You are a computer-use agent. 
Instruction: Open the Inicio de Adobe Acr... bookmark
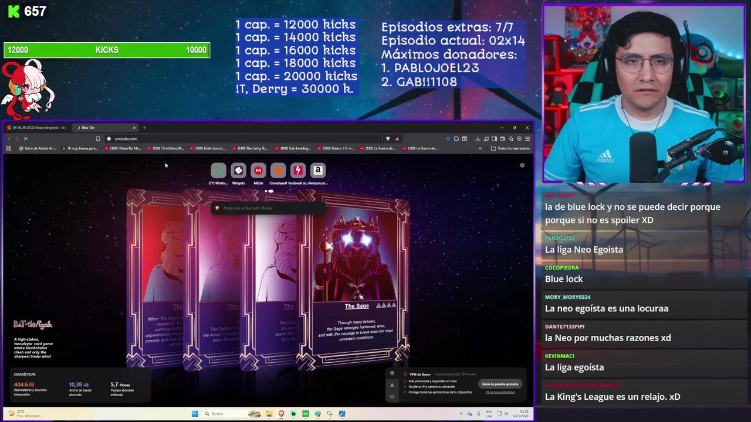click(38, 148)
